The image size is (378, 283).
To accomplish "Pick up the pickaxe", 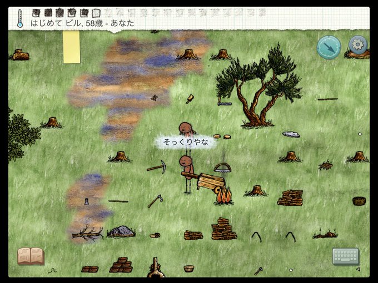I will [156, 166].
